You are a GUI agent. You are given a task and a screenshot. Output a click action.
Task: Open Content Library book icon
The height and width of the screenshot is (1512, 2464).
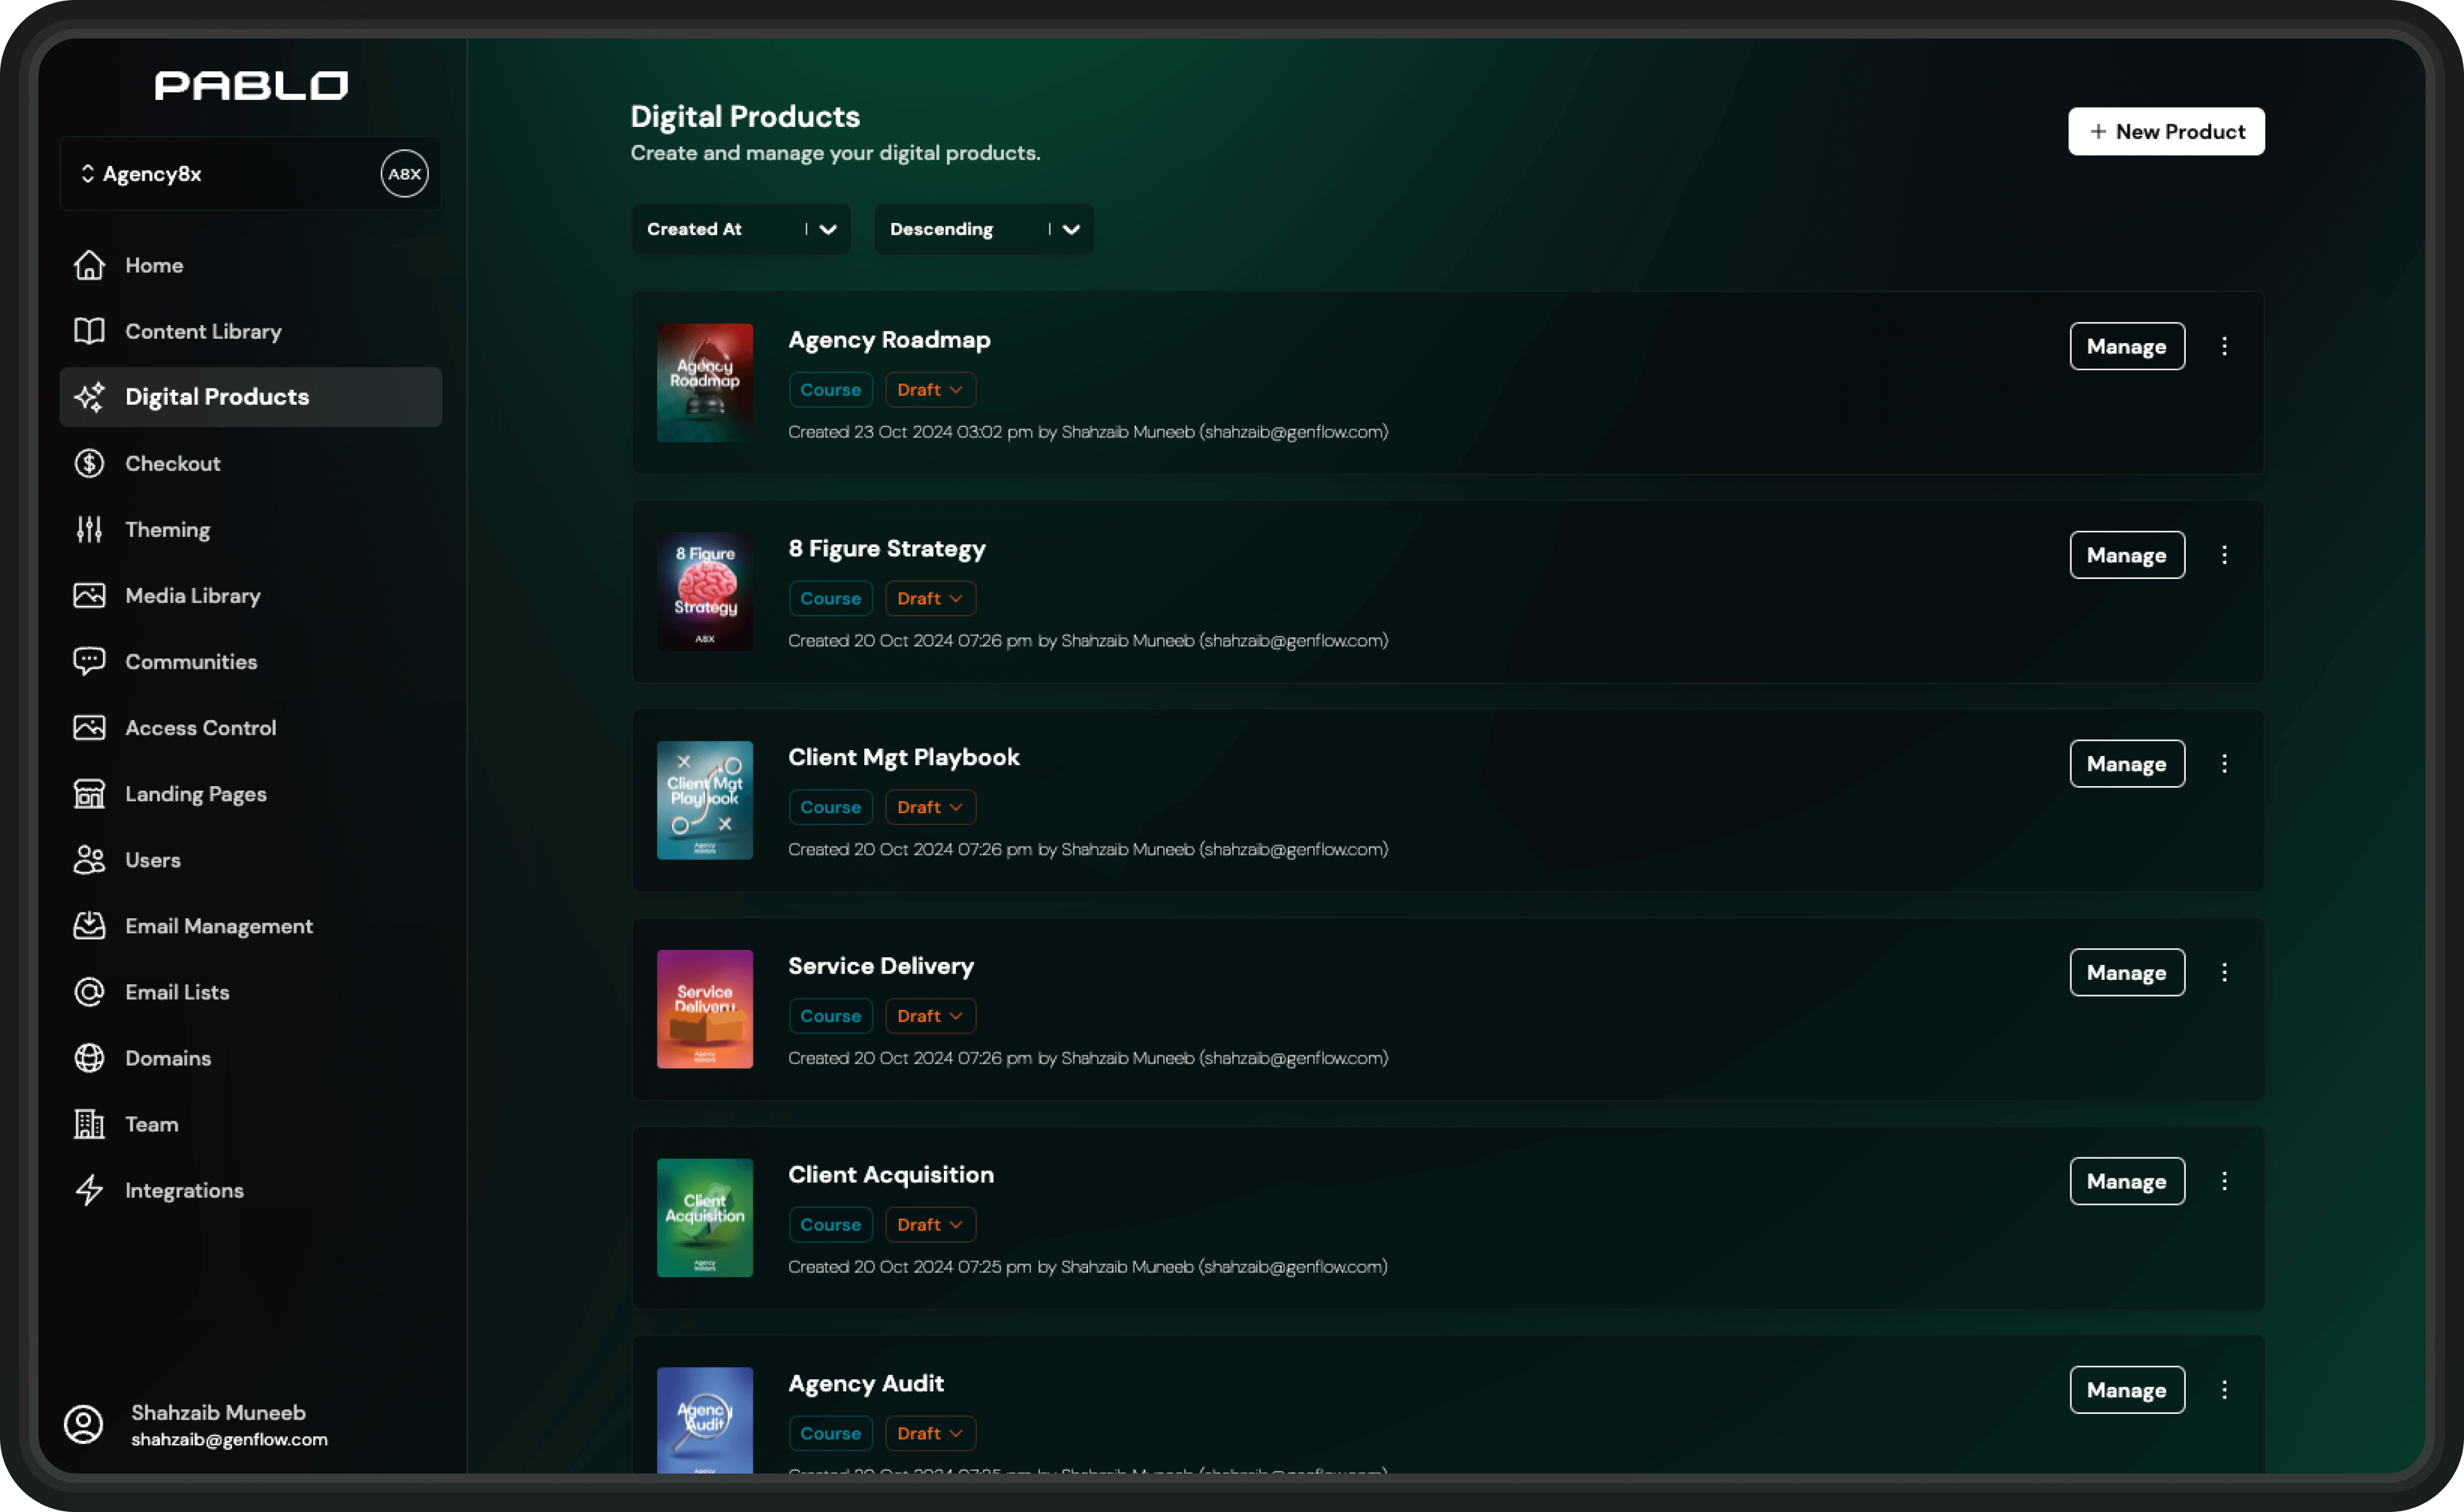(x=89, y=331)
